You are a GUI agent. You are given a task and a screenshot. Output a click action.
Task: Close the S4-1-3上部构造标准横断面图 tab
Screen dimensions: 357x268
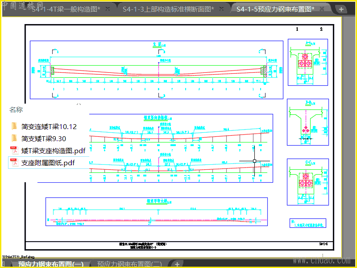click(x=221, y=9)
